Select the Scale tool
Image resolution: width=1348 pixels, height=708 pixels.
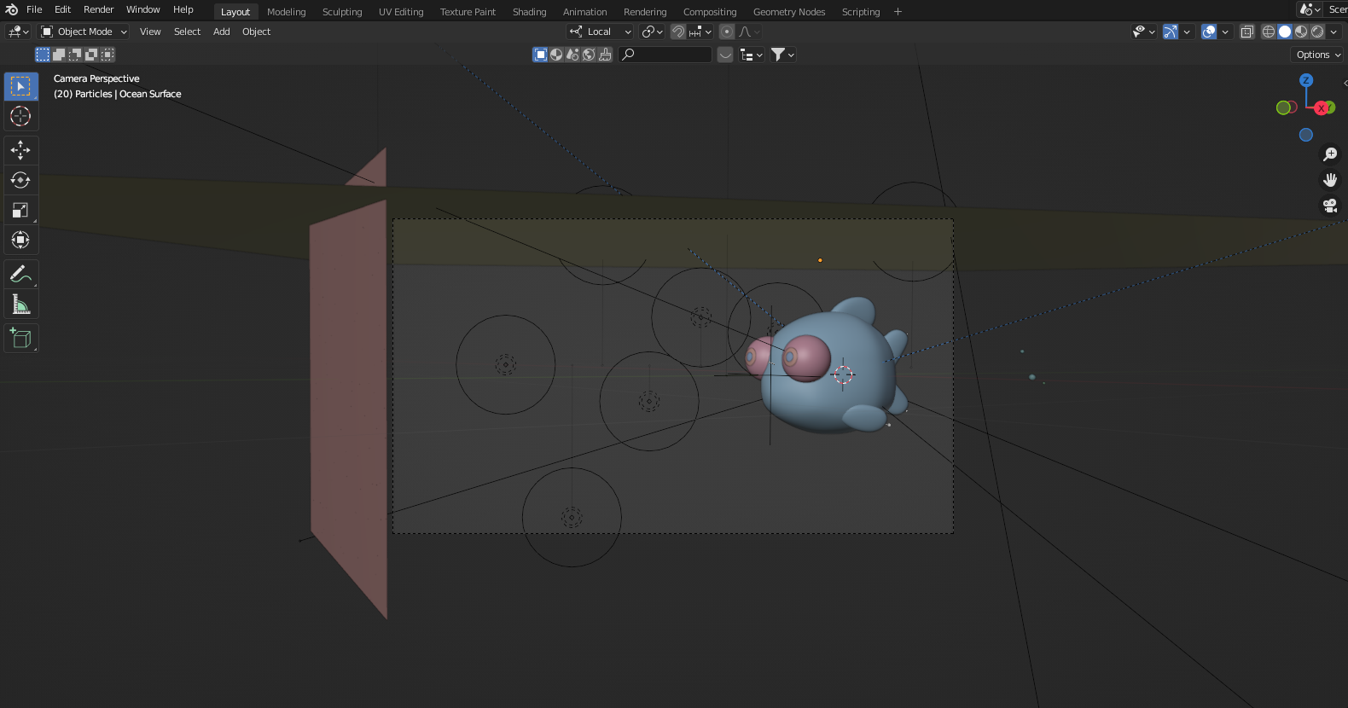click(20, 210)
